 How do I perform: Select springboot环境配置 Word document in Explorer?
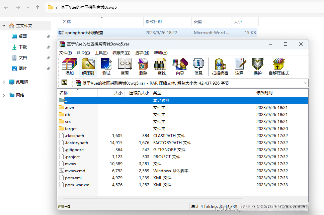157,32
